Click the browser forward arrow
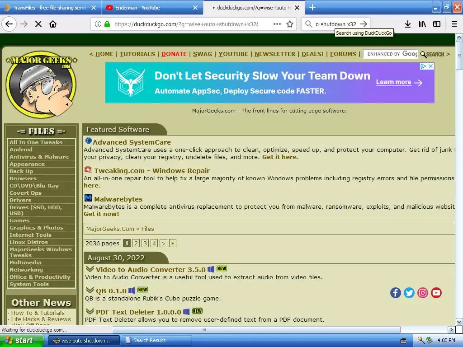 coord(24,24)
